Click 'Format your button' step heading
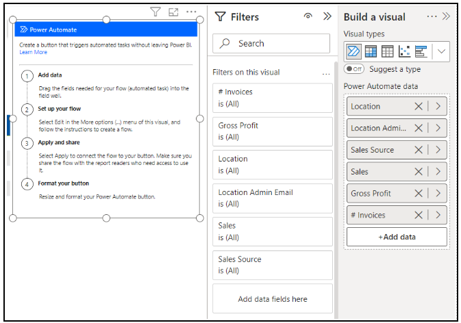Image resolution: width=461 pixels, height=323 pixels. pyautogui.click(x=63, y=183)
